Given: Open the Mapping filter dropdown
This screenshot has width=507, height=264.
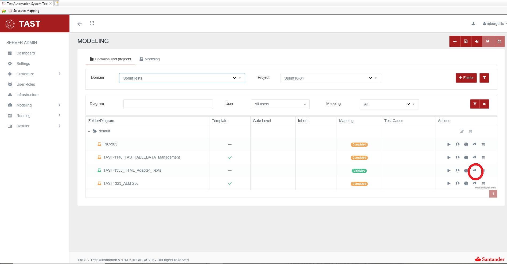Looking at the screenshot, I should 389,104.
